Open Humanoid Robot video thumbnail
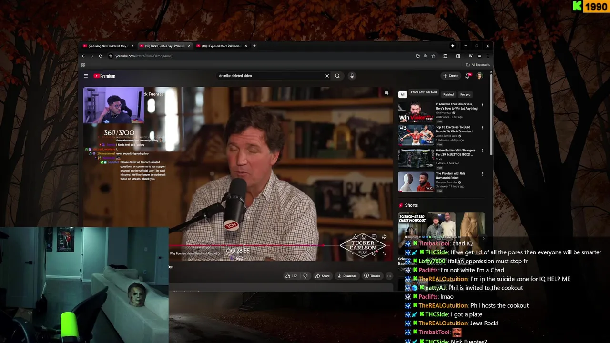This screenshot has width=610, height=343. tap(416, 182)
